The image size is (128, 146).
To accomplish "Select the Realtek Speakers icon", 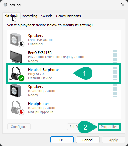I will pyautogui.click(x=16, y=91).
